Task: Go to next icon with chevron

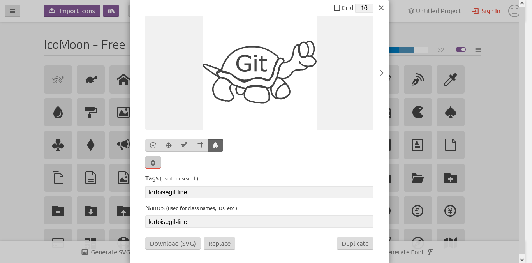Action: coord(381,73)
